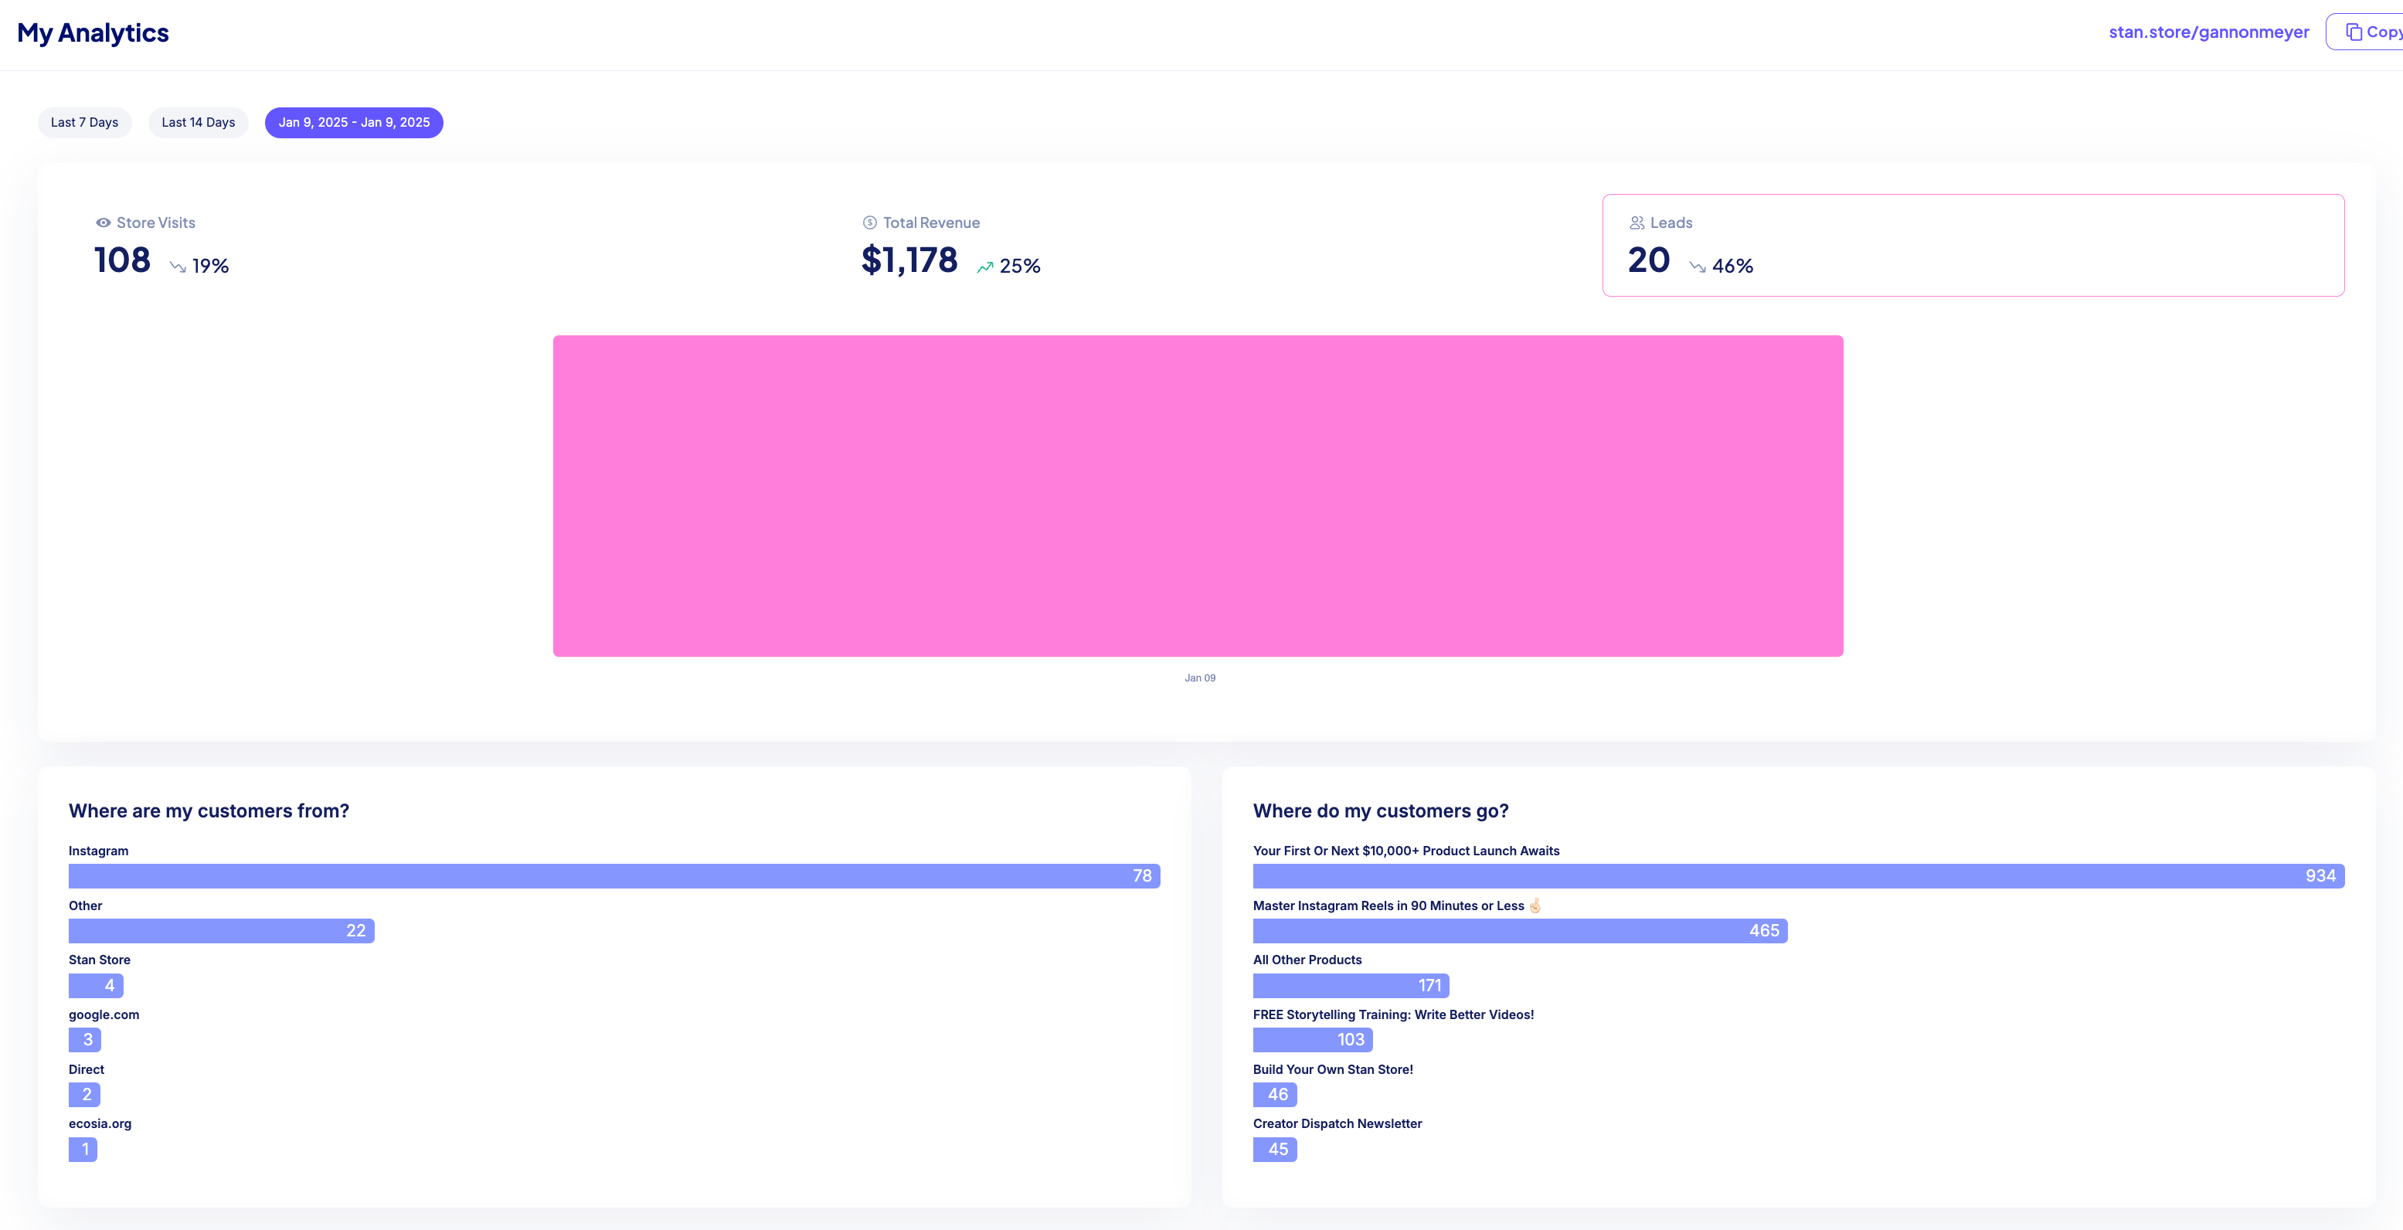Select the Leads metric card
2403x1230 pixels.
pyautogui.click(x=1972, y=245)
